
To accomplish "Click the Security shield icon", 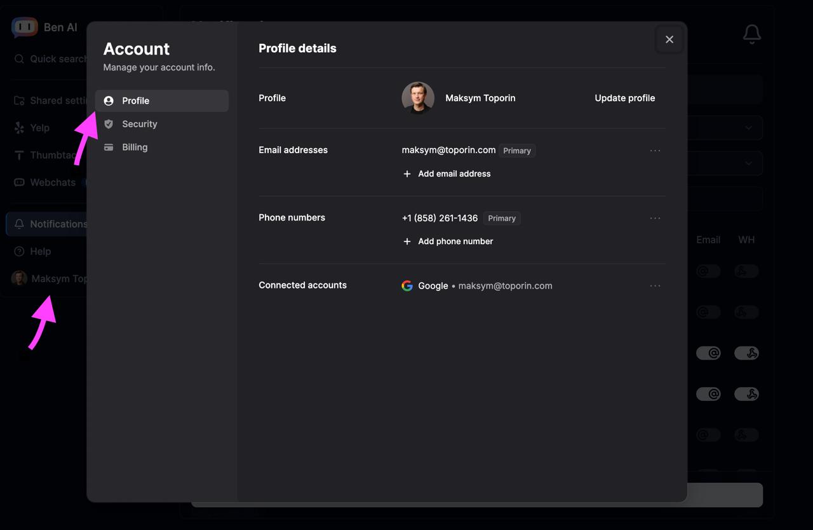I will [109, 124].
